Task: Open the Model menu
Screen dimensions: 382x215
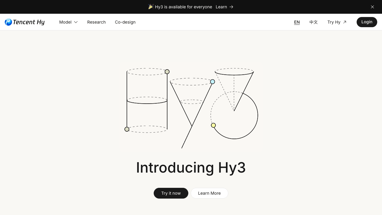Action: [x=68, y=22]
